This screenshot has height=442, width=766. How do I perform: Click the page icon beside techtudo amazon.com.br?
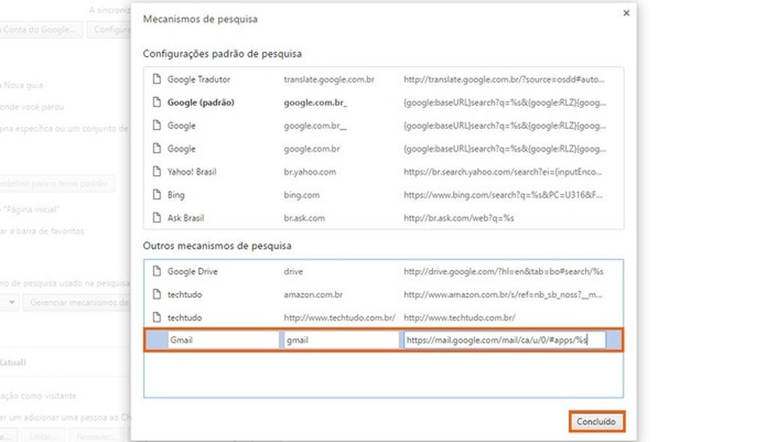point(156,294)
